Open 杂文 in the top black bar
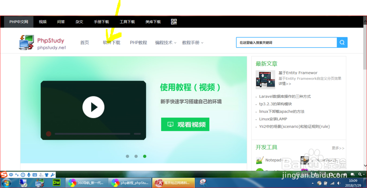The height and width of the screenshot is (188, 367). (79, 22)
